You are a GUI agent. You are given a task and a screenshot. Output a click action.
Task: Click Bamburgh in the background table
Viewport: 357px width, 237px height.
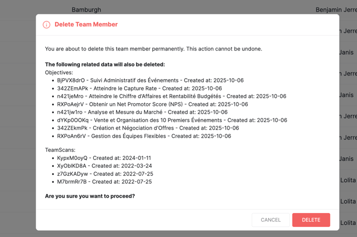point(86,10)
